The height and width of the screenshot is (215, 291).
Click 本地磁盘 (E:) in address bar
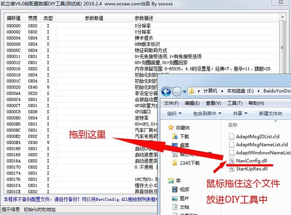coord(240,91)
